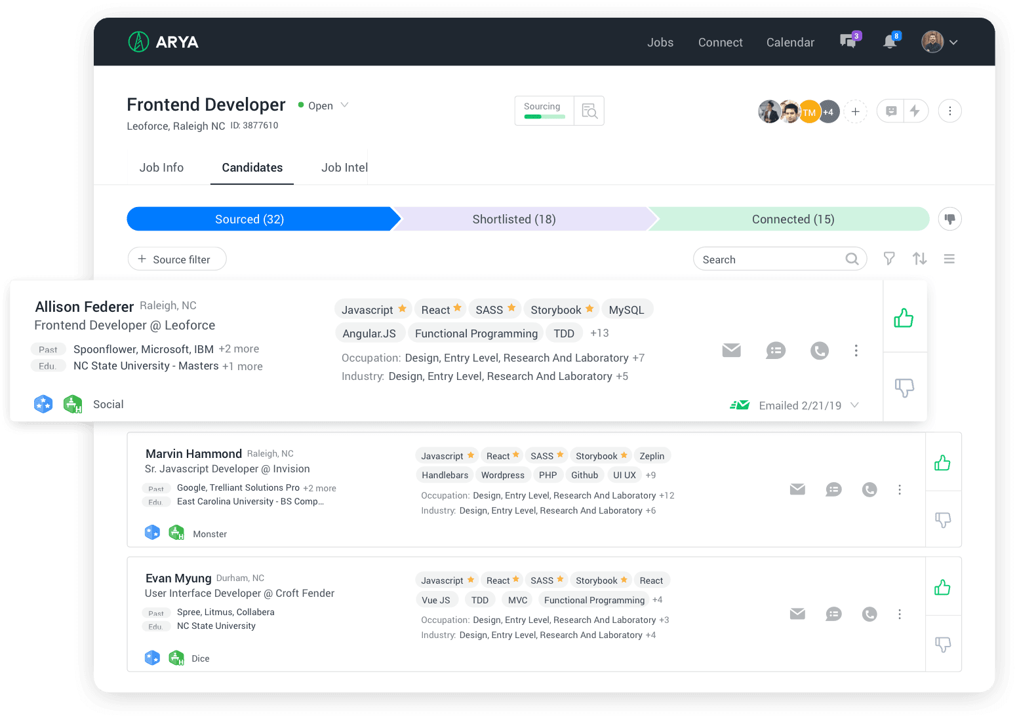Click the lightning bolt action icon
1017x718 pixels.
915,111
